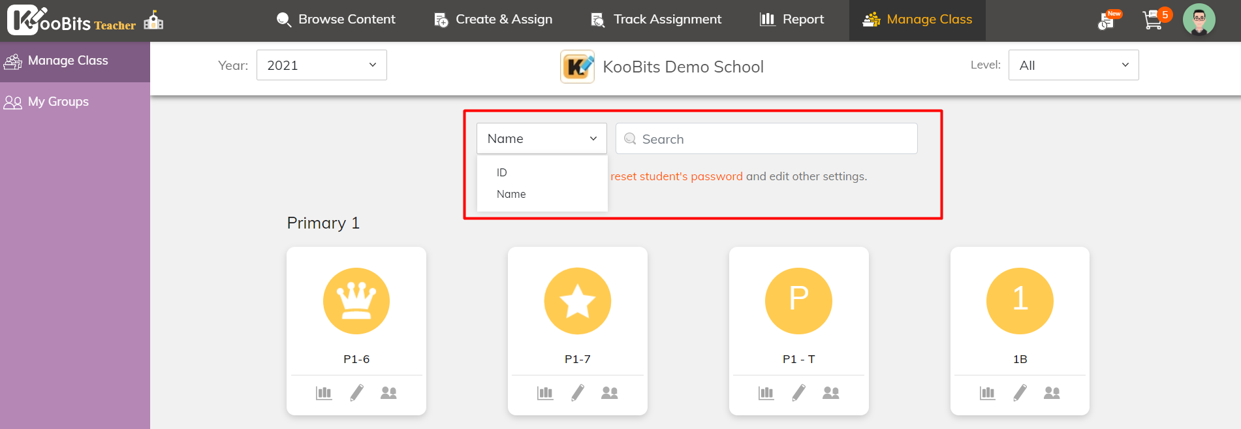
Task: View students icon for P1-6
Action: click(388, 392)
